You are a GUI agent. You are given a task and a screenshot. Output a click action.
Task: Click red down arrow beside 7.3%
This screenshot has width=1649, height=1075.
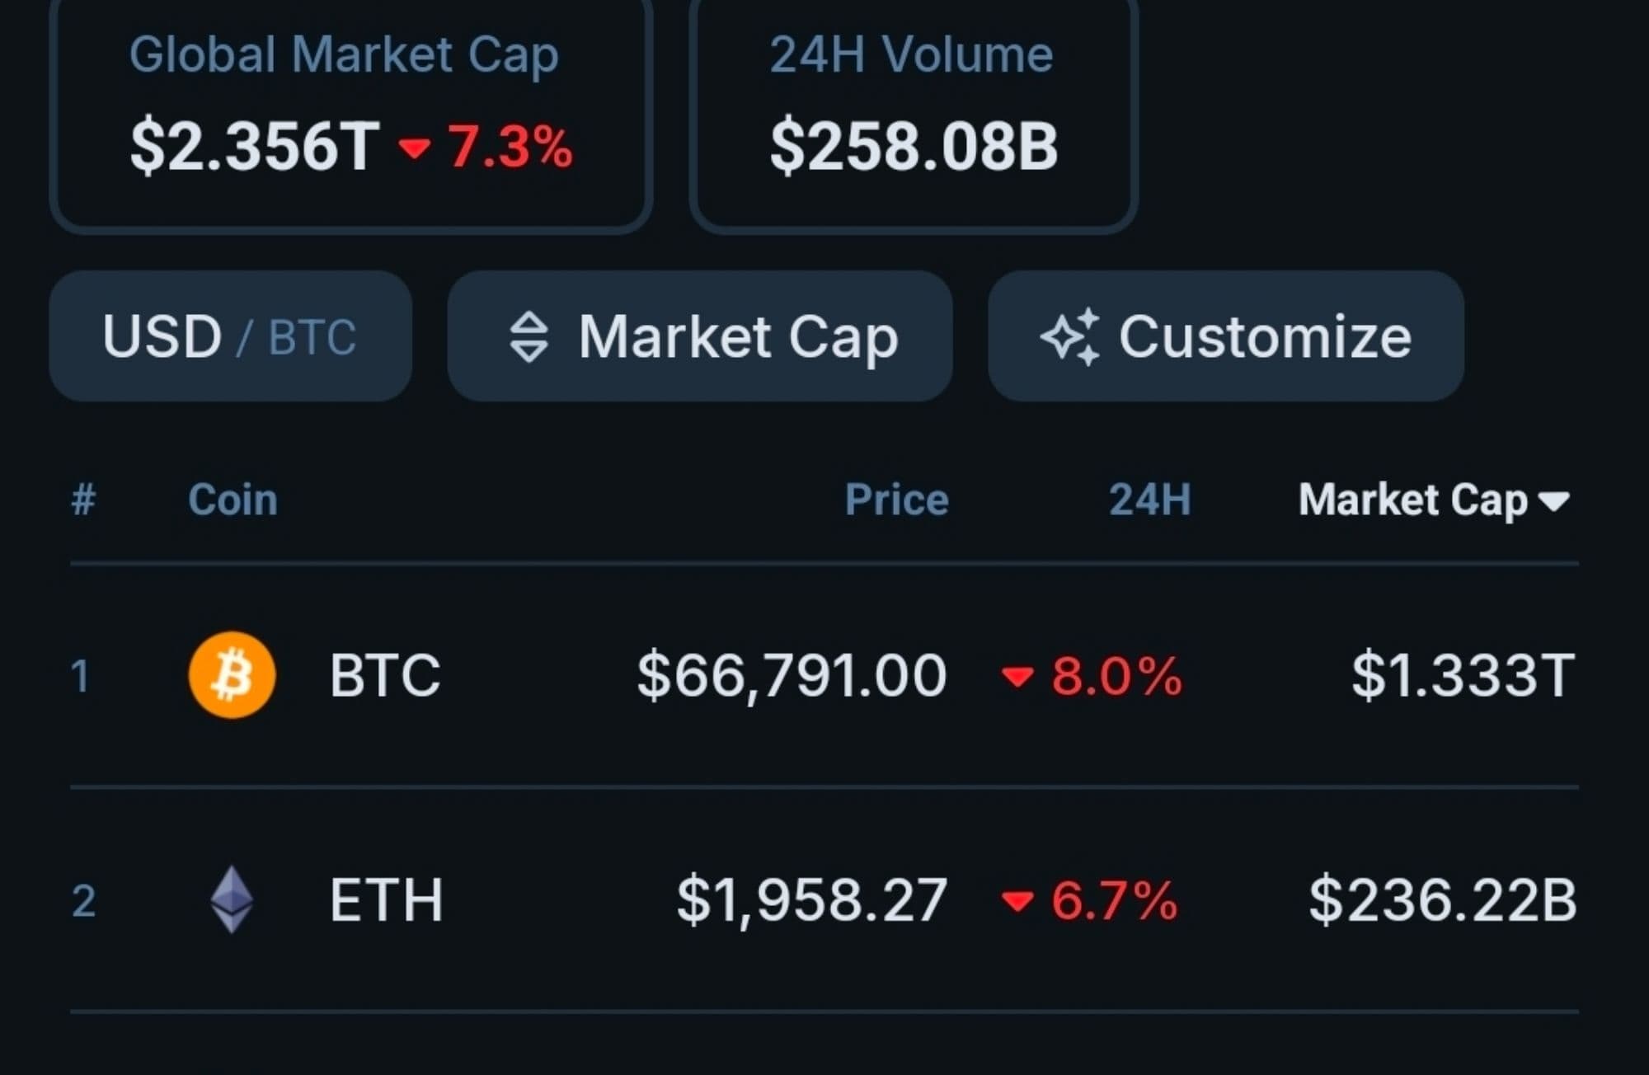tap(414, 148)
